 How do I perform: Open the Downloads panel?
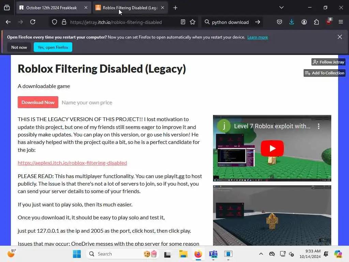point(292,22)
